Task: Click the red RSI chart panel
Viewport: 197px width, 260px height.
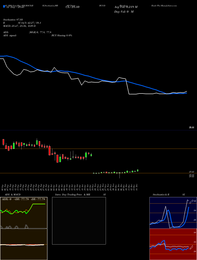Action: pyautogui.click(x=173, y=244)
